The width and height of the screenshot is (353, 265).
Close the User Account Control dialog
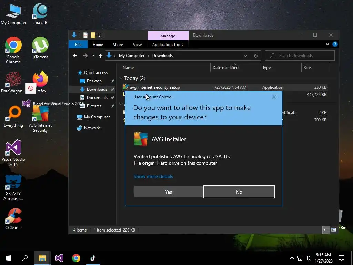274,97
